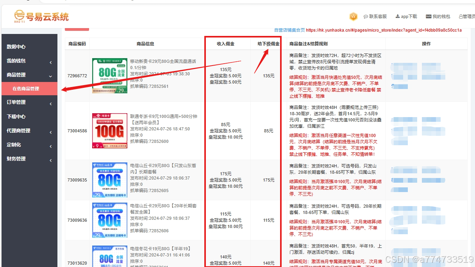This screenshot has width=475, height=267.
Task: Expand 订单管理 sidebar menu
Action: (x=29, y=102)
